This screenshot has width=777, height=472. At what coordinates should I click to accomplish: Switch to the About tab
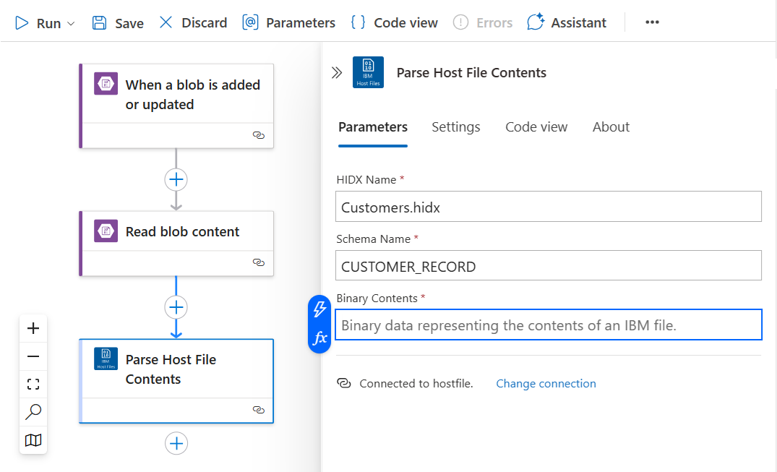[611, 127]
